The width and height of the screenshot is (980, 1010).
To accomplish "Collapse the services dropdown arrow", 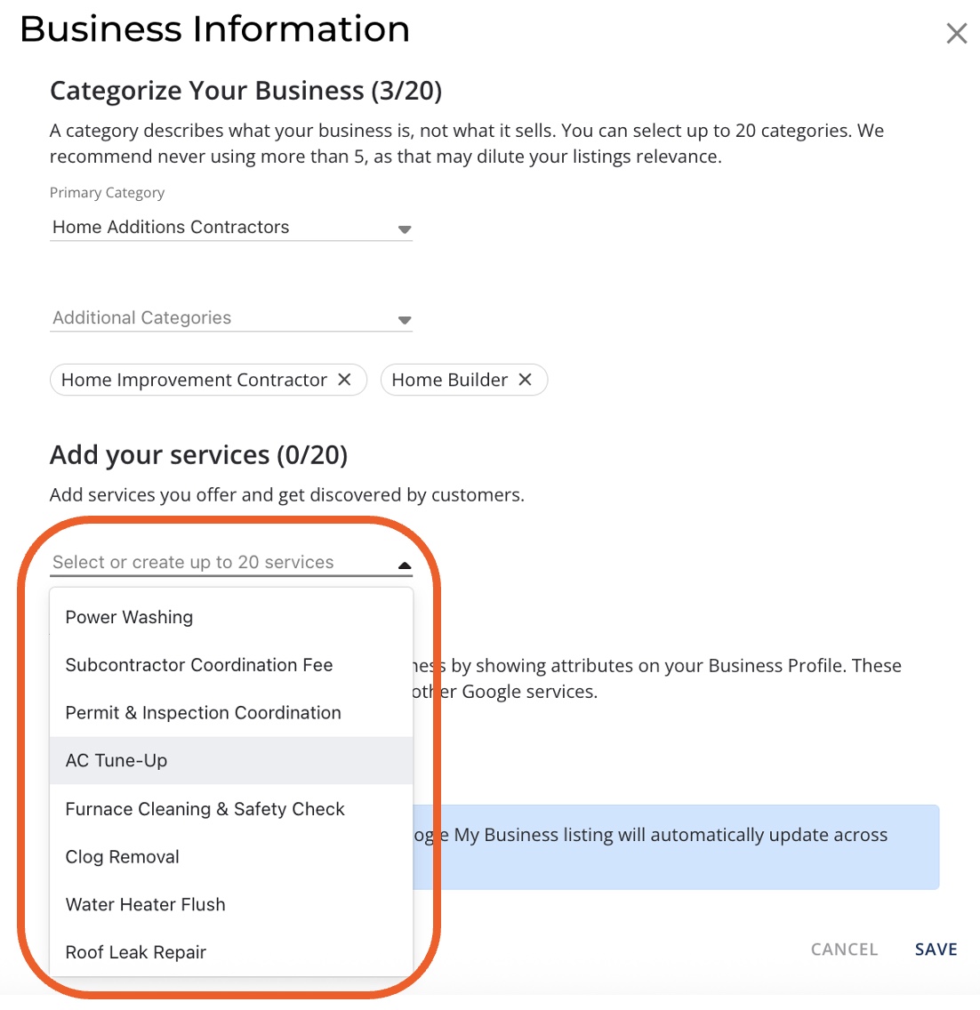I will pyautogui.click(x=405, y=565).
